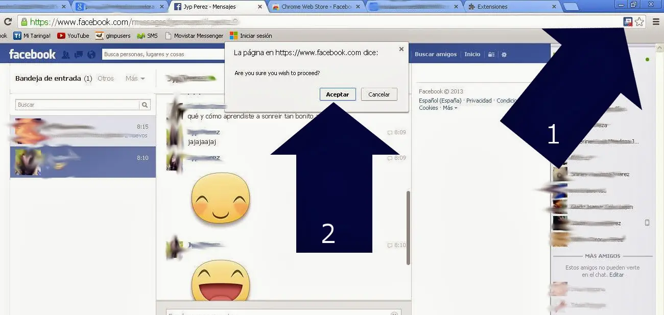The height and width of the screenshot is (315, 664).
Task: Open the Chrome hamburger menu
Action: pos(656,21)
